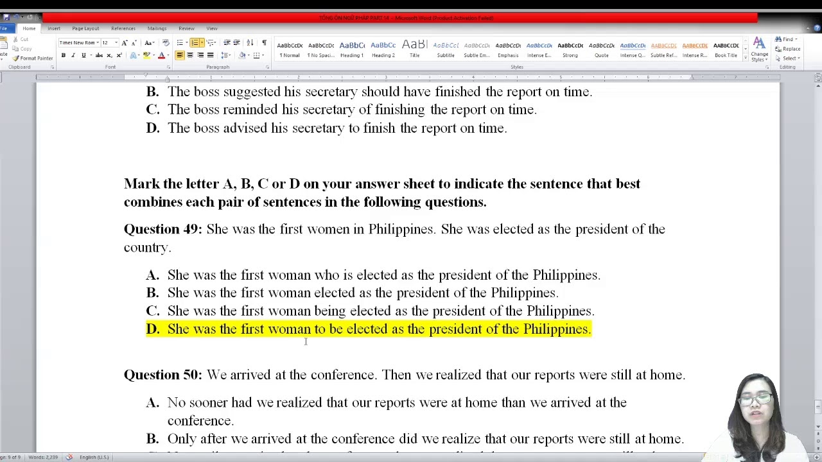Minimize the ribbon with the caret icon

click(807, 28)
